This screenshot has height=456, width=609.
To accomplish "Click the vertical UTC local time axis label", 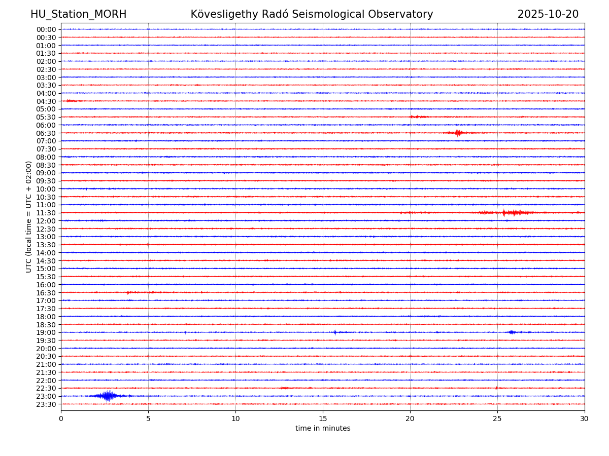I will [29, 216].
